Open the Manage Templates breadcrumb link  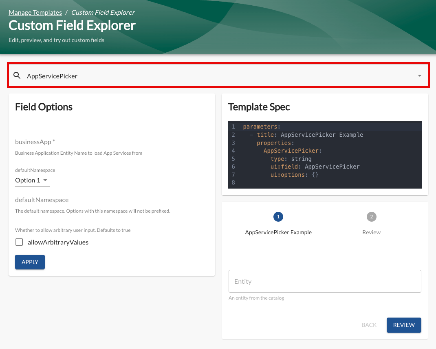[35, 12]
